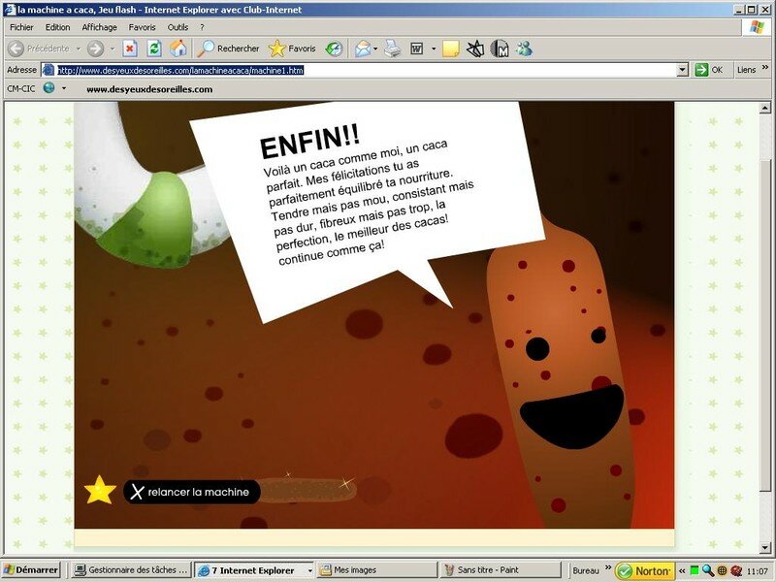
Task: Click the CM-CIC globe icon
Action: (49, 88)
